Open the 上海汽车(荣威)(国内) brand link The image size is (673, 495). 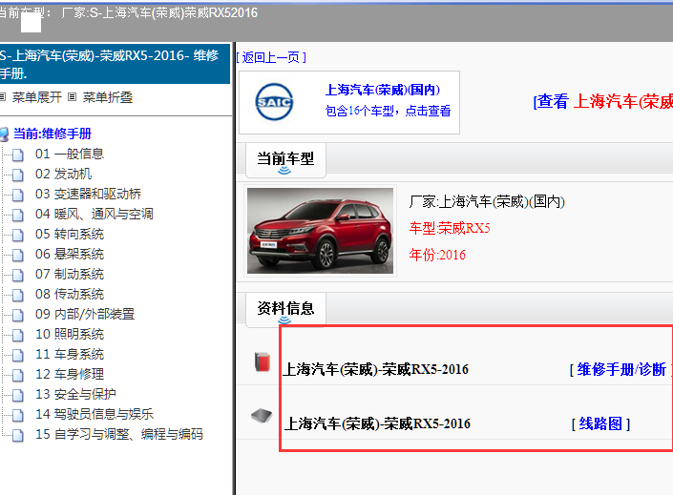coord(383,90)
